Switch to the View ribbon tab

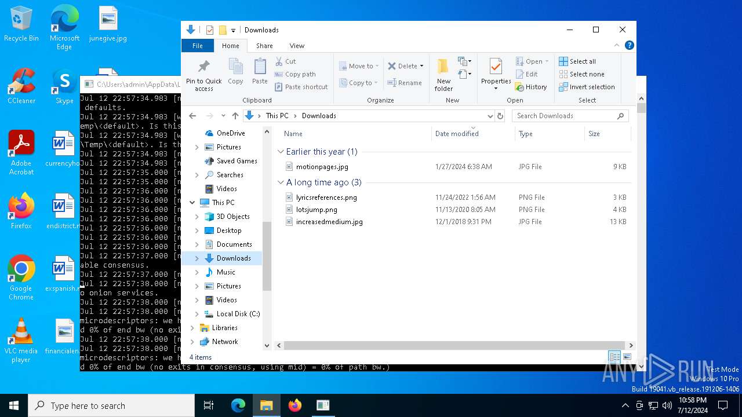click(x=297, y=46)
